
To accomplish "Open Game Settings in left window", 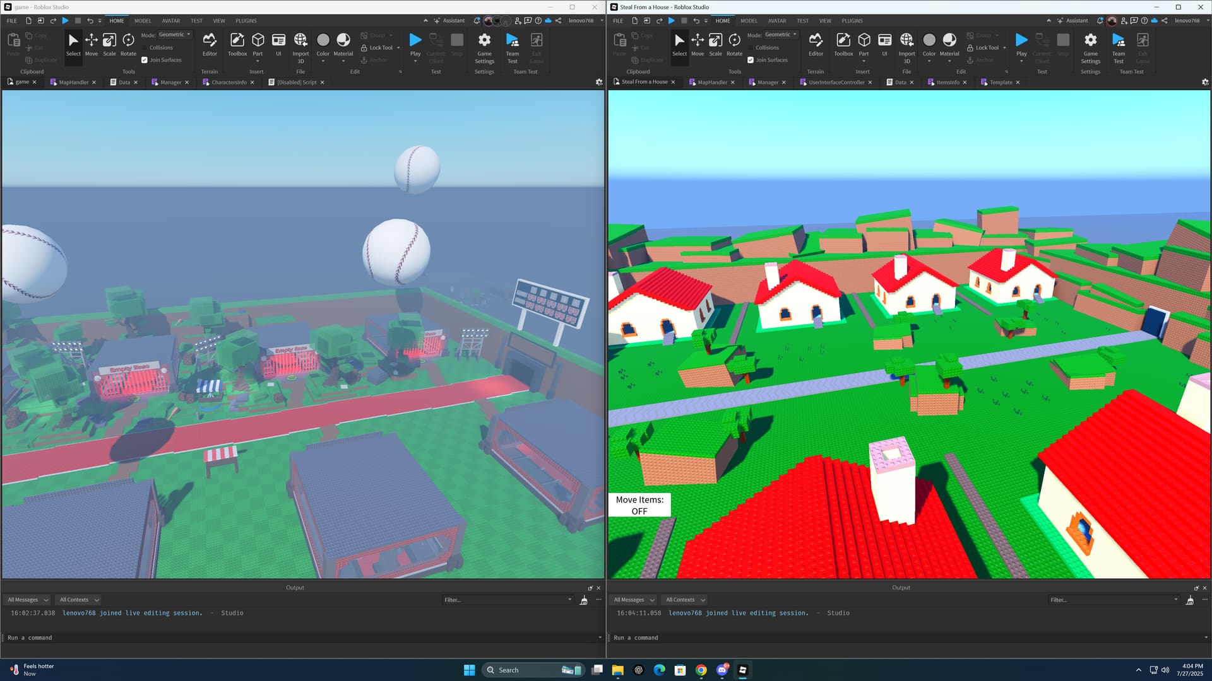I will 484,45.
